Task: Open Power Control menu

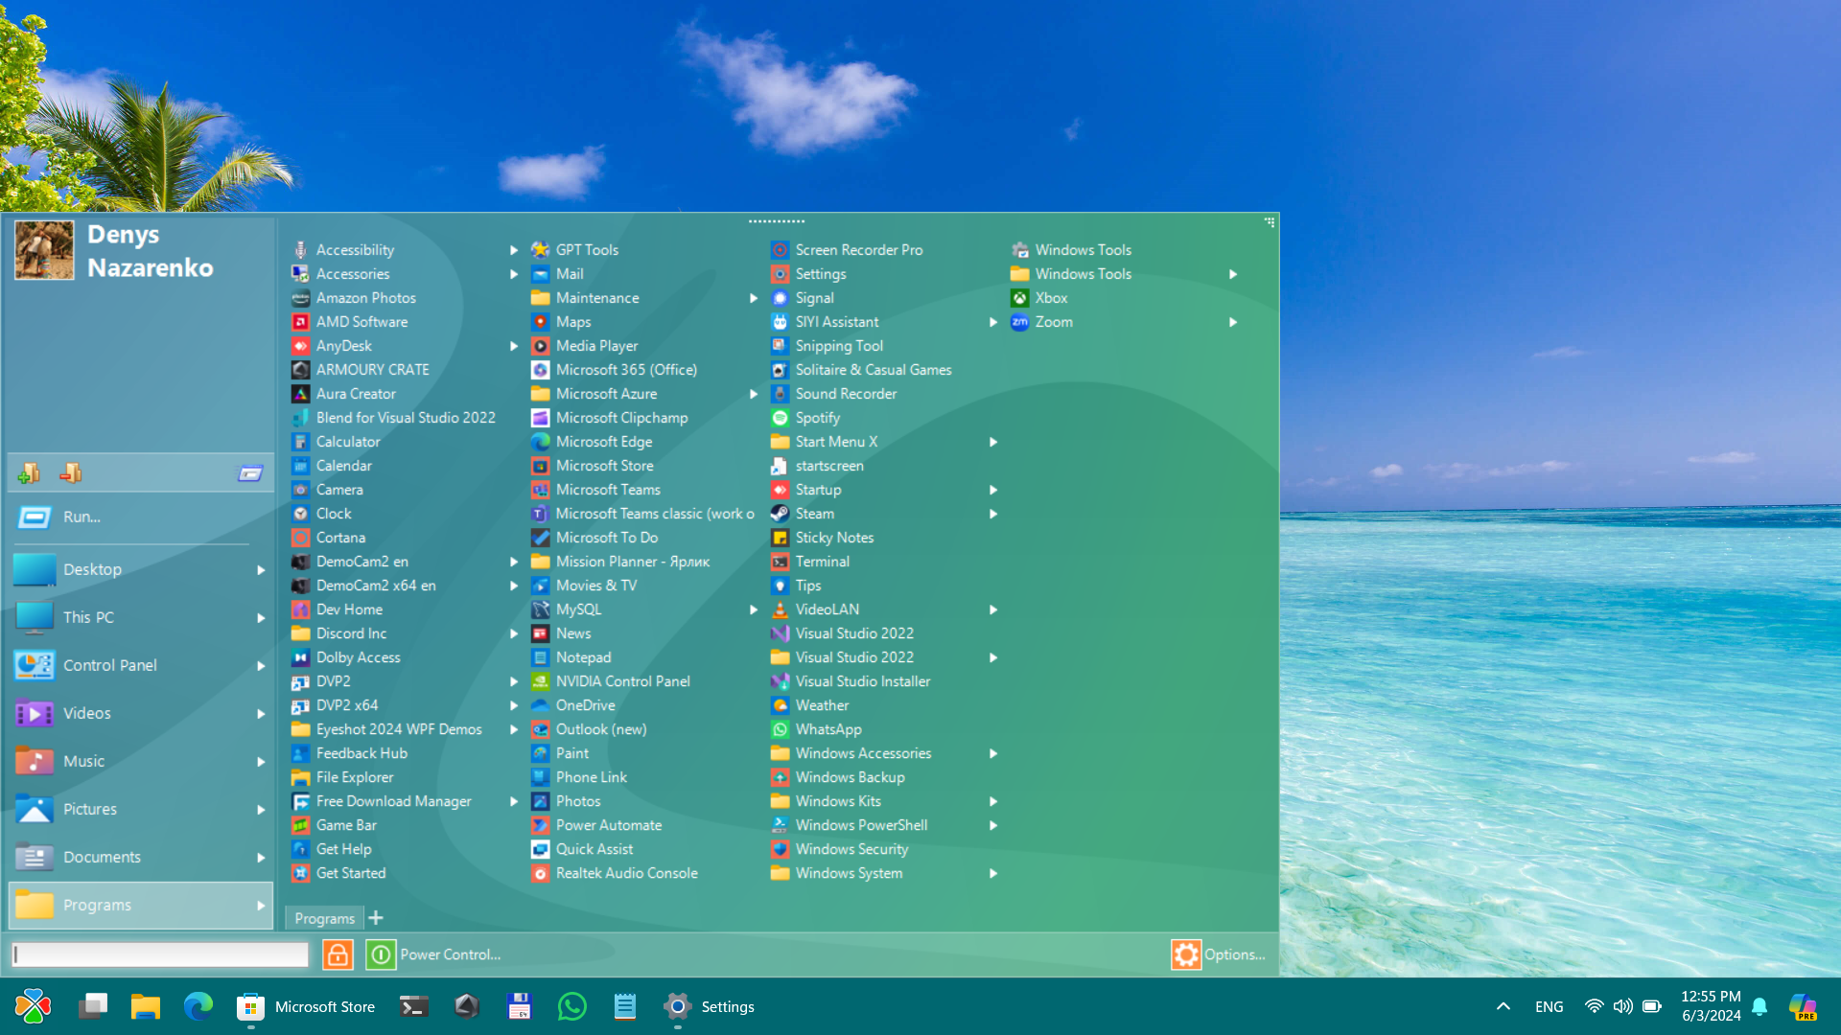Action: tap(450, 954)
